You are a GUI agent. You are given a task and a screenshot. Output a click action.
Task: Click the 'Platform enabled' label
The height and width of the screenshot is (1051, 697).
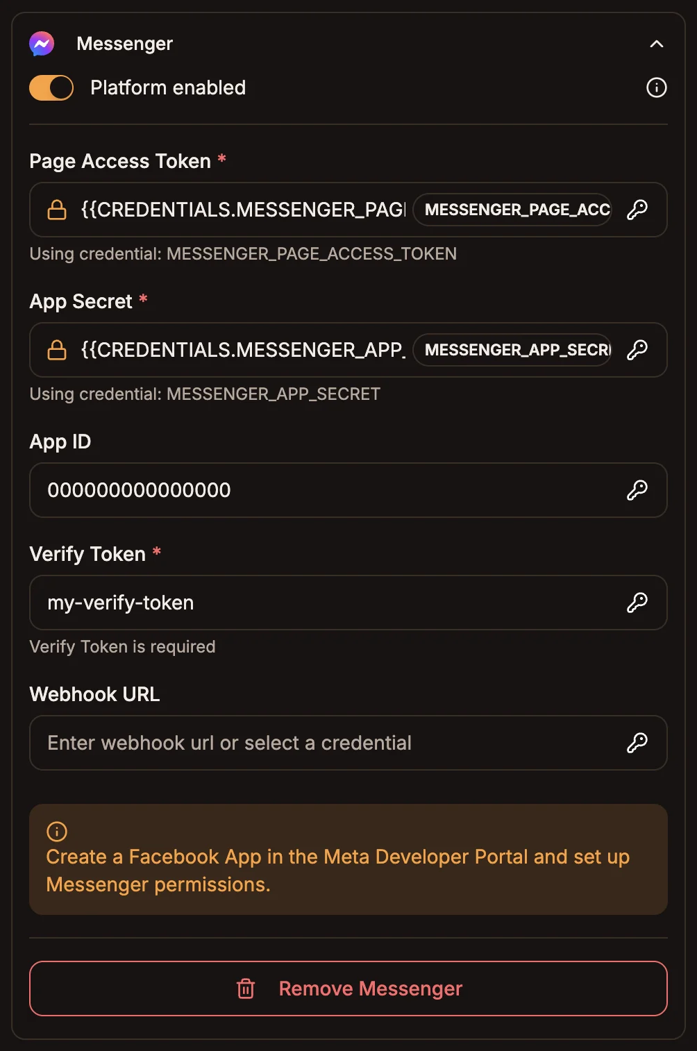click(168, 88)
